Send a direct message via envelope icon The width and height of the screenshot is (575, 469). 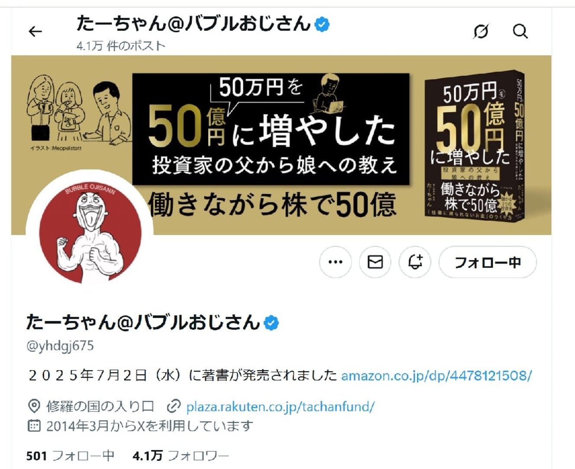(x=375, y=262)
